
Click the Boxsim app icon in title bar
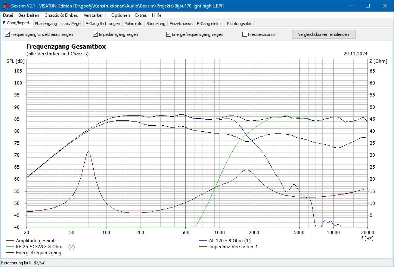coord(6,6)
